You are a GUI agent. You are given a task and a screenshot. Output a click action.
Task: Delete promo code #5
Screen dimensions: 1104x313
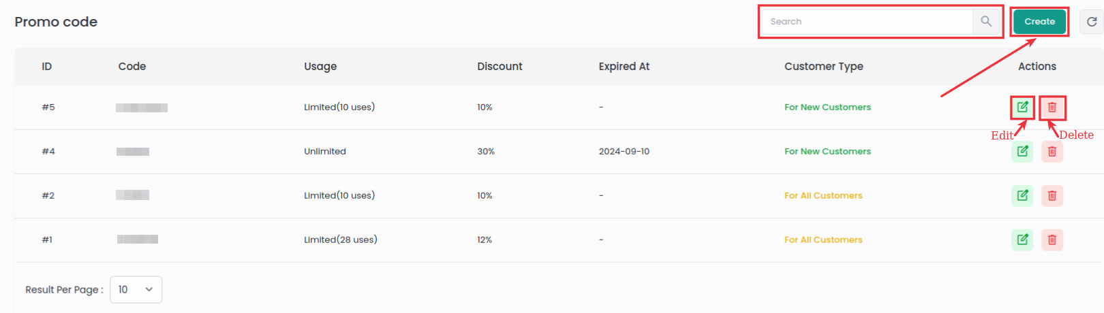click(x=1052, y=108)
